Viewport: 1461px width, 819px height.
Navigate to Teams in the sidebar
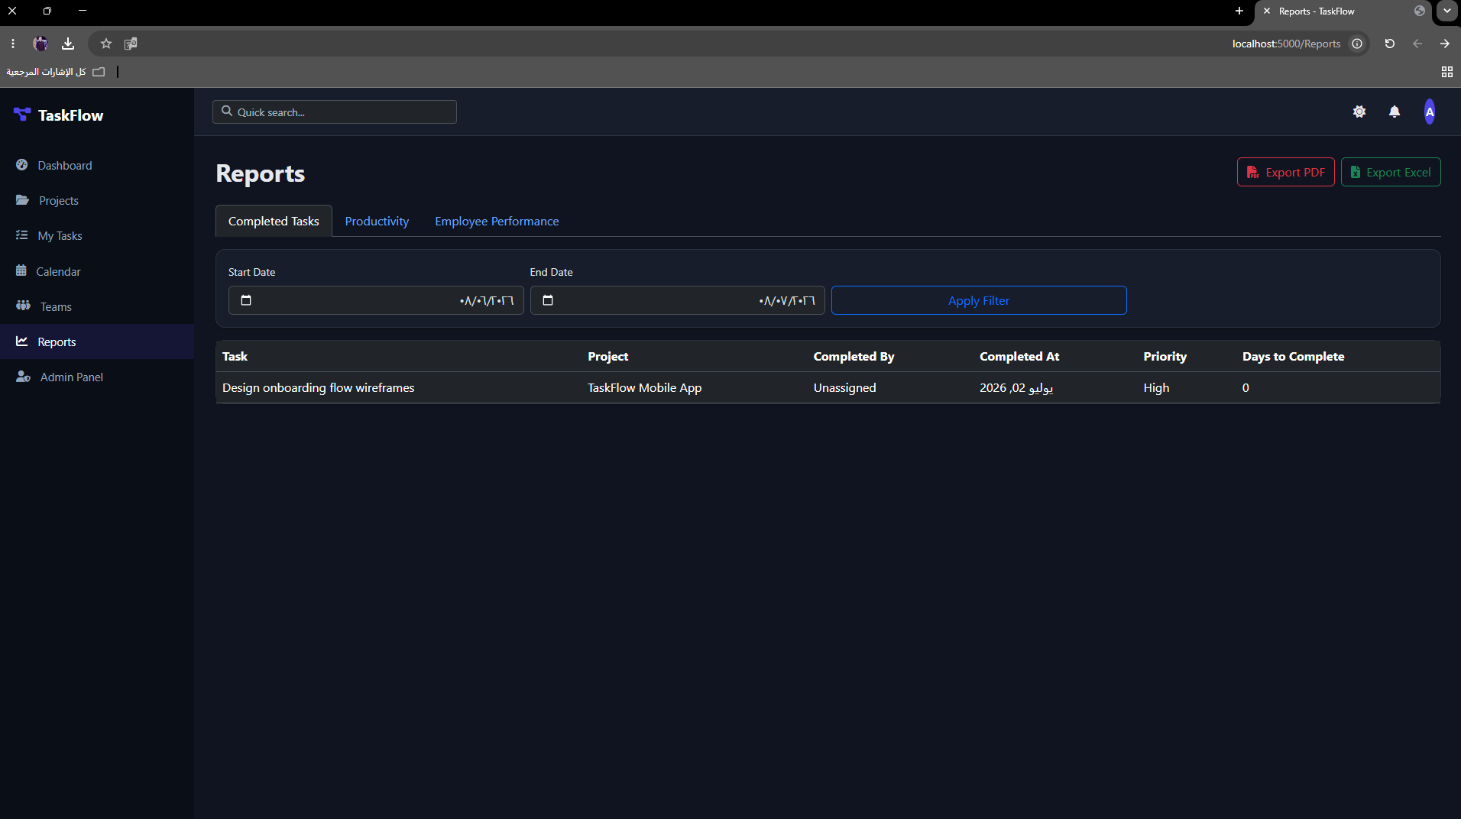[x=97, y=306]
